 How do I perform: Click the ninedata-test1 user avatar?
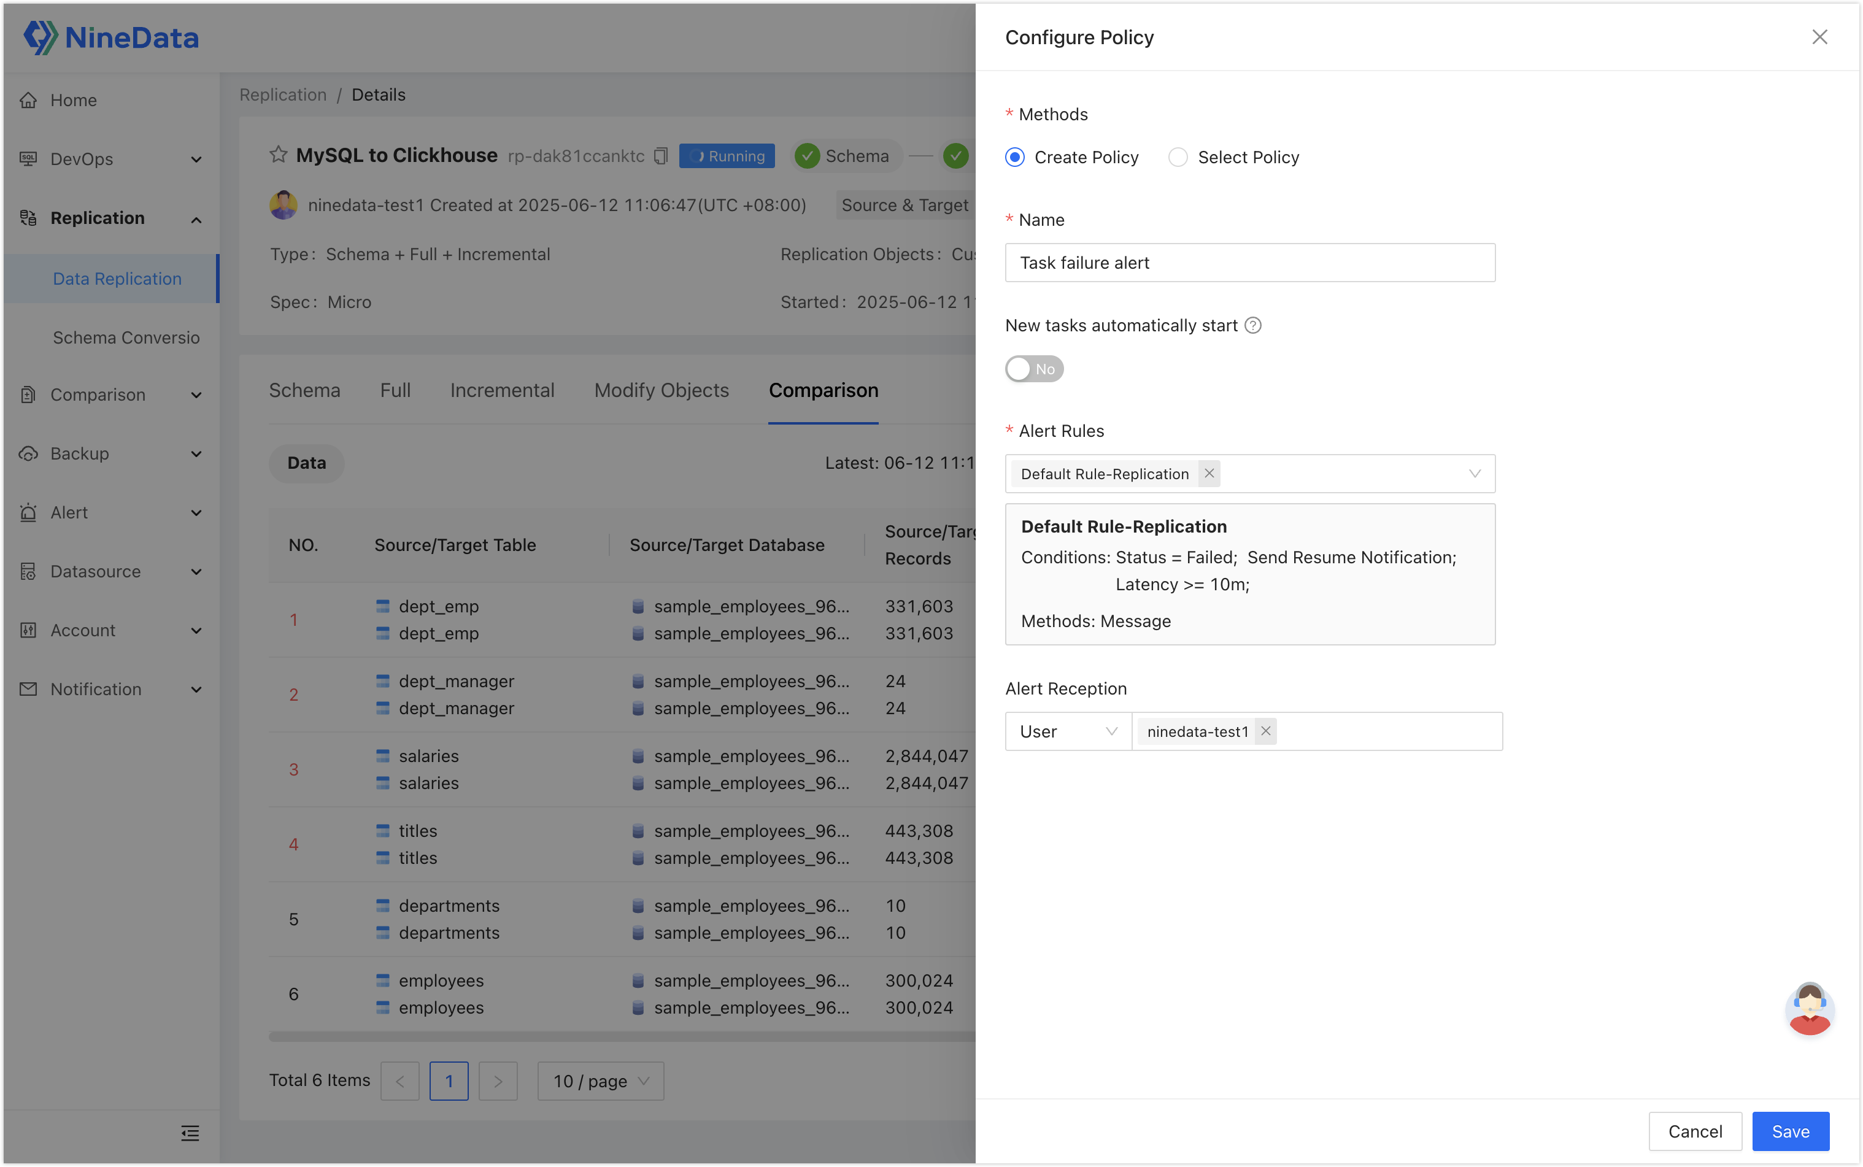[x=283, y=206]
